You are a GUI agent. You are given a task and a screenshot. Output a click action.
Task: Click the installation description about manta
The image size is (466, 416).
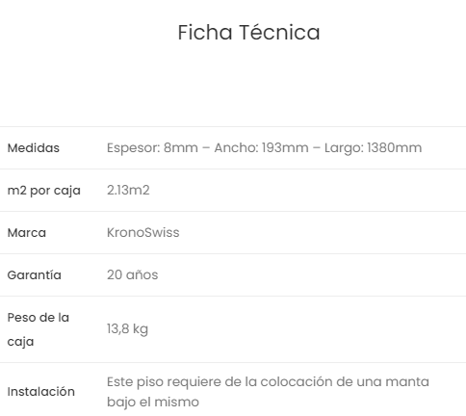click(268, 392)
